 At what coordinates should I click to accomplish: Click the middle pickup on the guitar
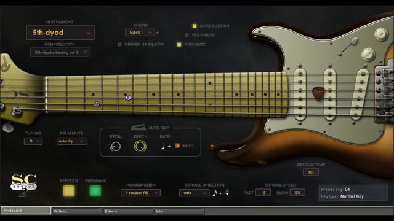pos(330,95)
